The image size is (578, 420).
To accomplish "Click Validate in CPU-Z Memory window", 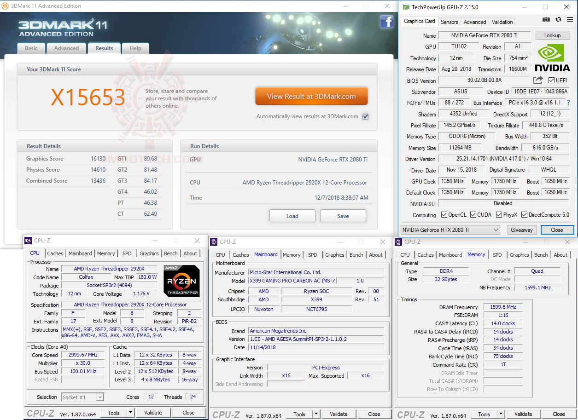I will click(x=523, y=414).
